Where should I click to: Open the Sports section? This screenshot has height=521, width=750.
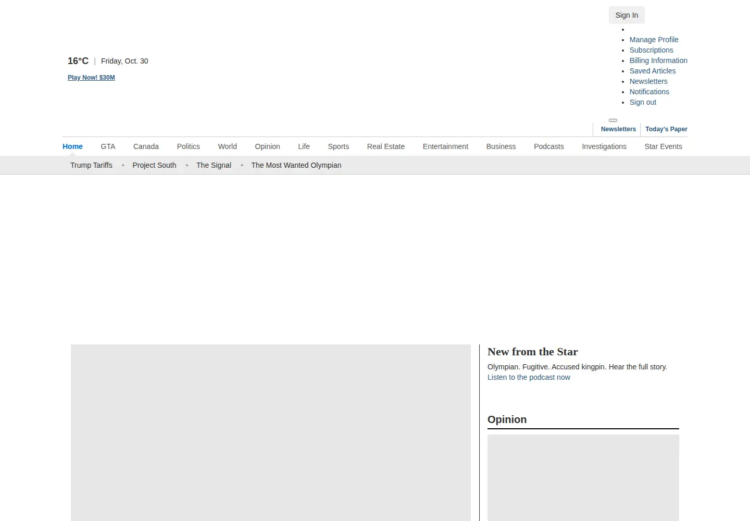(339, 146)
